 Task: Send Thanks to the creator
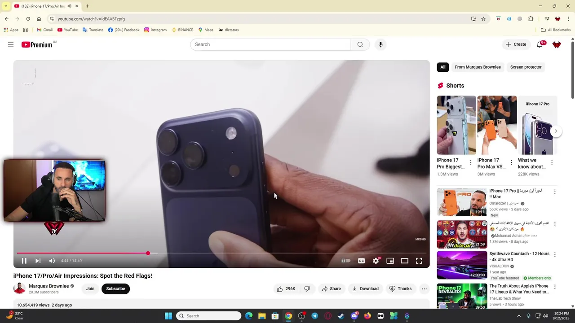400,289
